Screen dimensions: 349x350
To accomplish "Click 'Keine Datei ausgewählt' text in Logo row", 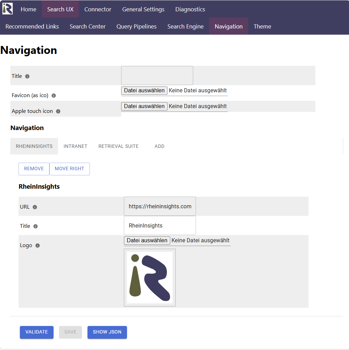I will point(200,241).
